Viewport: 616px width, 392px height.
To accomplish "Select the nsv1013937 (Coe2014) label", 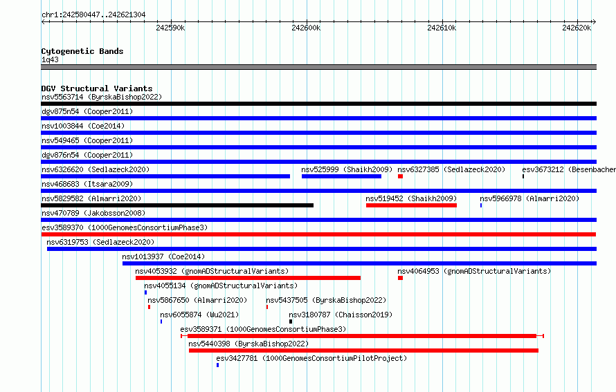I will [163, 256].
